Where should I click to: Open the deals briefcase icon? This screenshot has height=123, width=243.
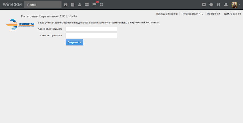87,5
